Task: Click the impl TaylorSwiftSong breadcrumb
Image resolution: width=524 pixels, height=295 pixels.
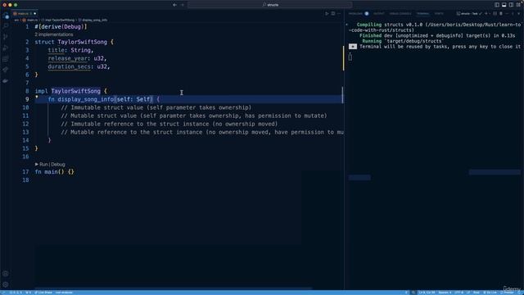Action: (58, 20)
